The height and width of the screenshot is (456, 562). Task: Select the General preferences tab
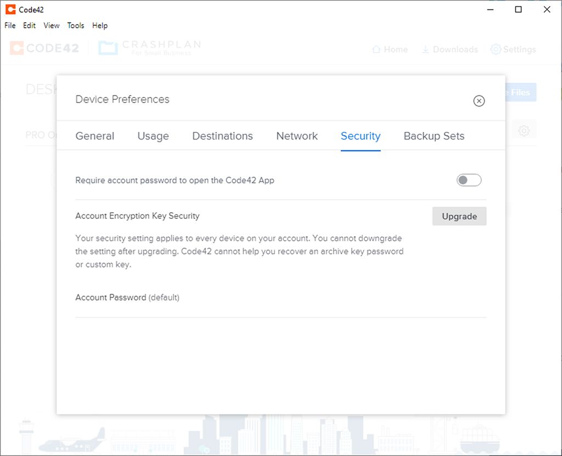[x=94, y=136]
